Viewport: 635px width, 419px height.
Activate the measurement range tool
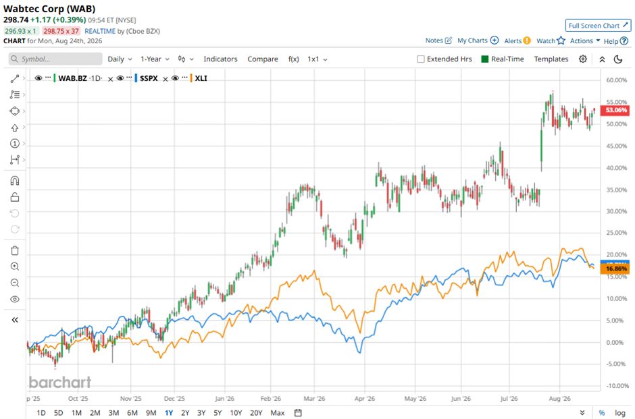15,160
